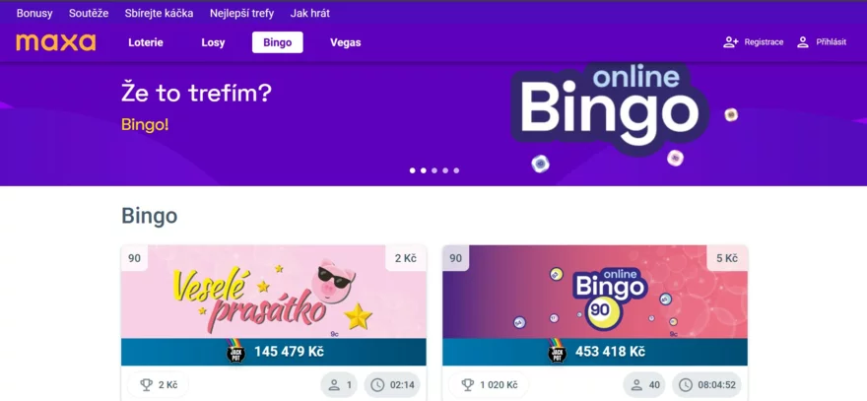Screen dimensions: 867x401
Task: Click the trophy icon showing 1 020 Kč
Action: point(467,384)
